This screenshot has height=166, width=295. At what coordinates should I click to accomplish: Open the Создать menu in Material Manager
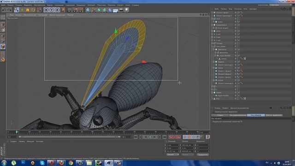tap(13, 142)
